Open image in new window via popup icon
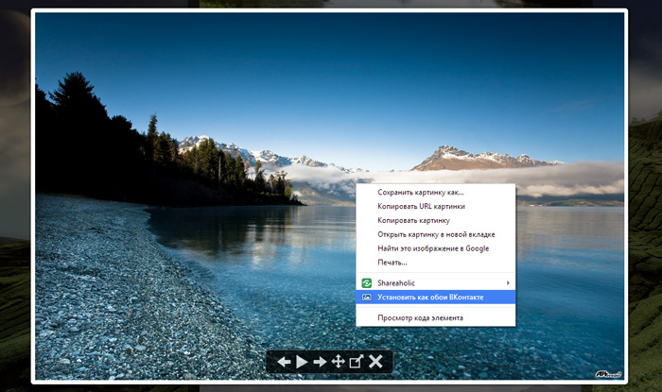 click(357, 362)
